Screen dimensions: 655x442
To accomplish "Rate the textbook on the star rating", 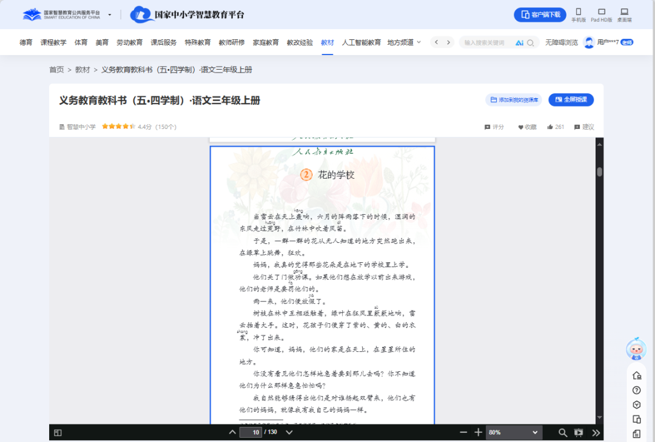I will tap(118, 127).
